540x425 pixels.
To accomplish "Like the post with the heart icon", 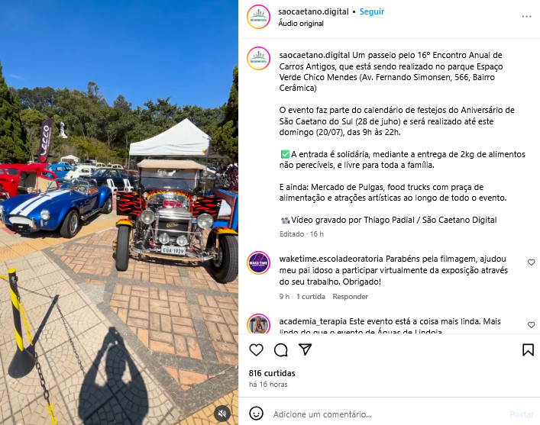I will pos(256,350).
